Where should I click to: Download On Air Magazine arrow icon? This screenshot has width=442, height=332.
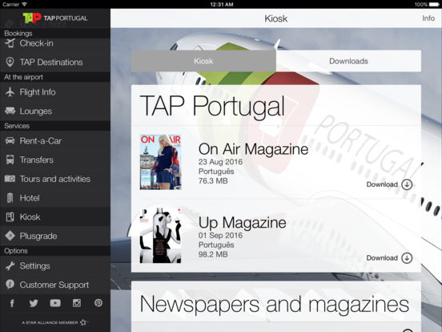pyautogui.click(x=407, y=184)
